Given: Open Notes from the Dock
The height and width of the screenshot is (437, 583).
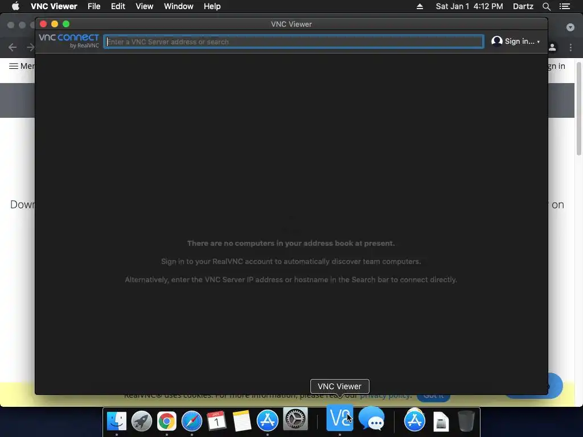Looking at the screenshot, I should pyautogui.click(x=242, y=421).
